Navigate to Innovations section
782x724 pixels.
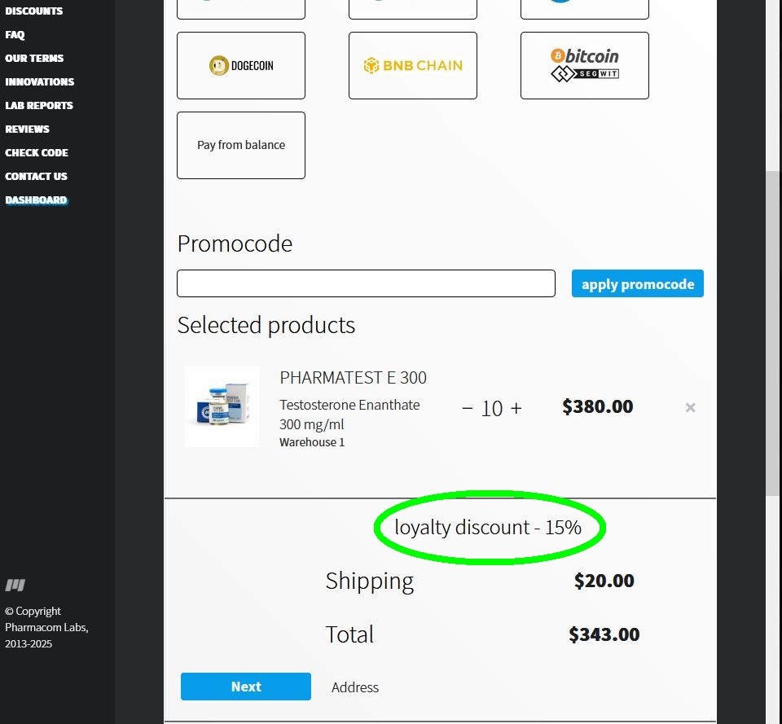[39, 82]
